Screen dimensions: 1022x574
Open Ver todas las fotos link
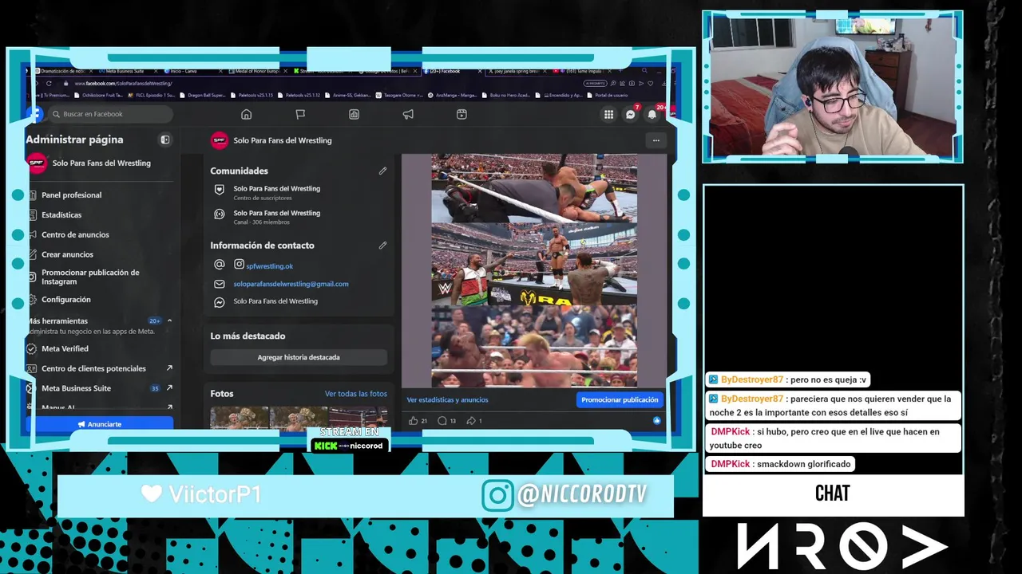click(x=355, y=394)
